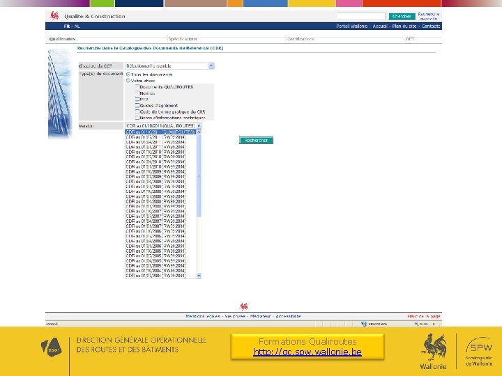
Task: Click the Version list scroll-down arrow
Action: pyautogui.click(x=199, y=275)
